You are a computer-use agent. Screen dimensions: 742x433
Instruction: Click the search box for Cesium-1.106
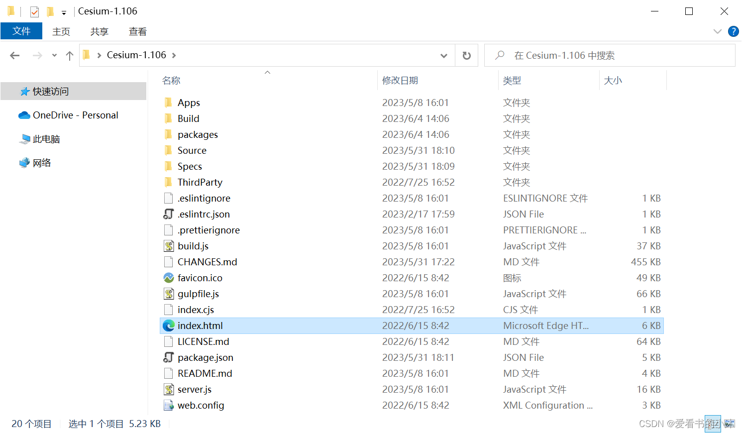(x=610, y=55)
